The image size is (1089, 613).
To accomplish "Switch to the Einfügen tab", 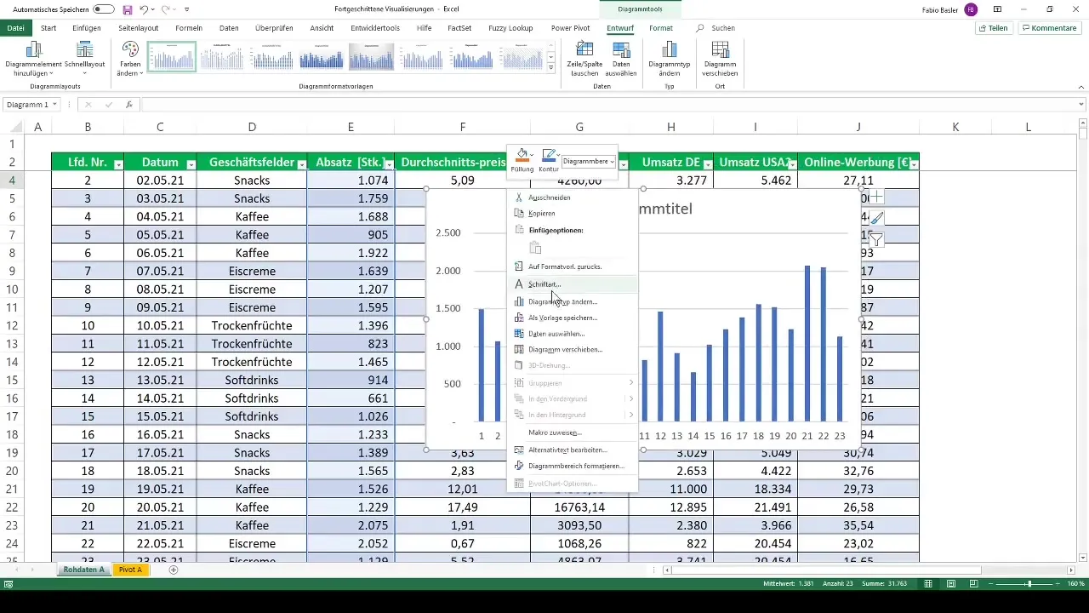I will tap(87, 28).
